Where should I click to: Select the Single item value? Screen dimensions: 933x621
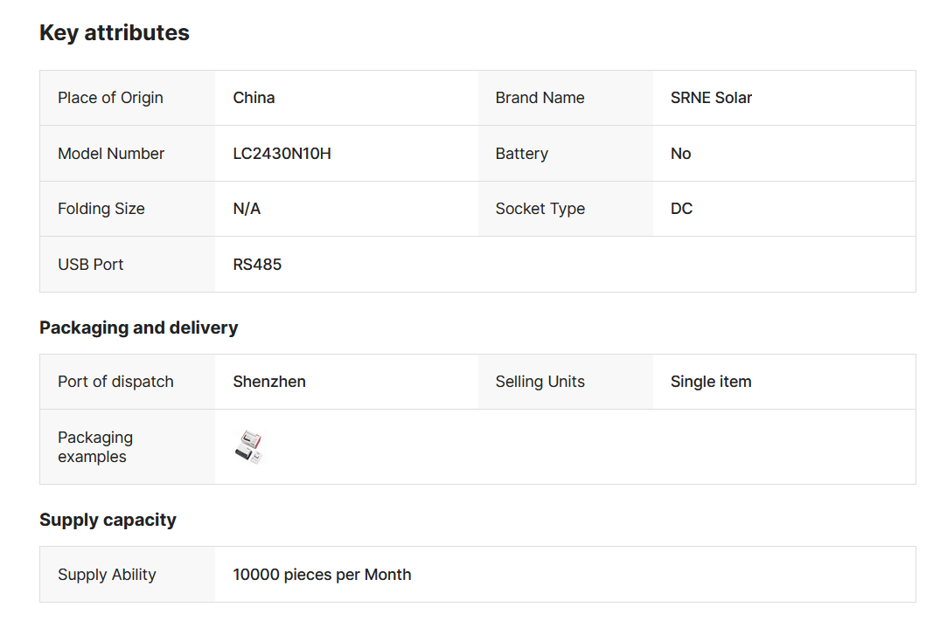(x=711, y=382)
